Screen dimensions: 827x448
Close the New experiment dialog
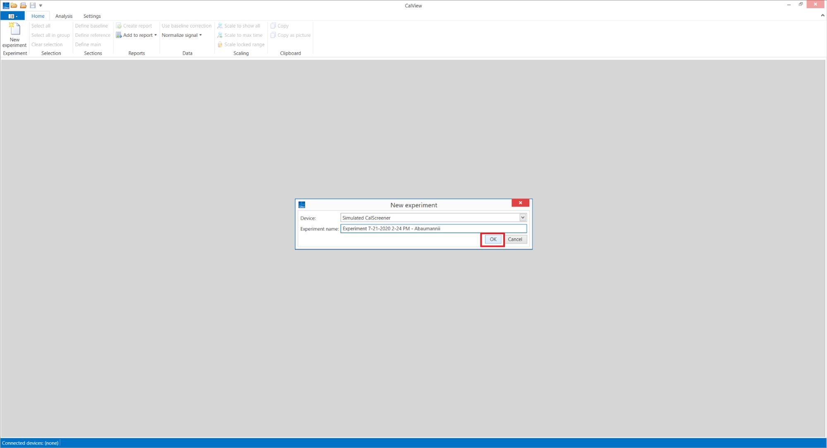[x=520, y=203]
